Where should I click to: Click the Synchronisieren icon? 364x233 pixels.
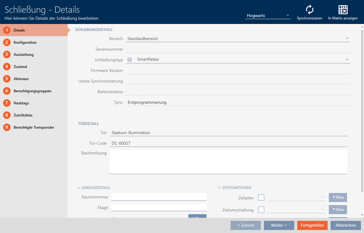point(309,10)
